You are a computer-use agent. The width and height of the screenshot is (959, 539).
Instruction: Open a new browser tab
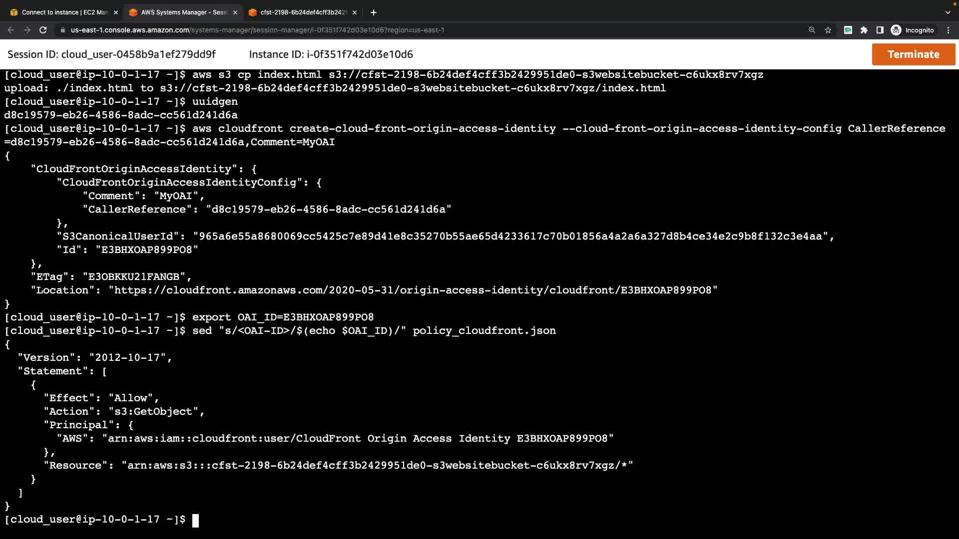pyautogui.click(x=374, y=12)
